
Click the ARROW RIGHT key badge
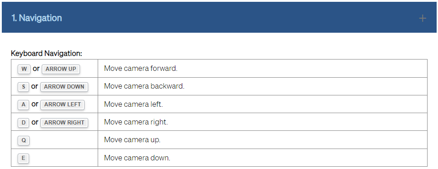pyautogui.click(x=64, y=123)
